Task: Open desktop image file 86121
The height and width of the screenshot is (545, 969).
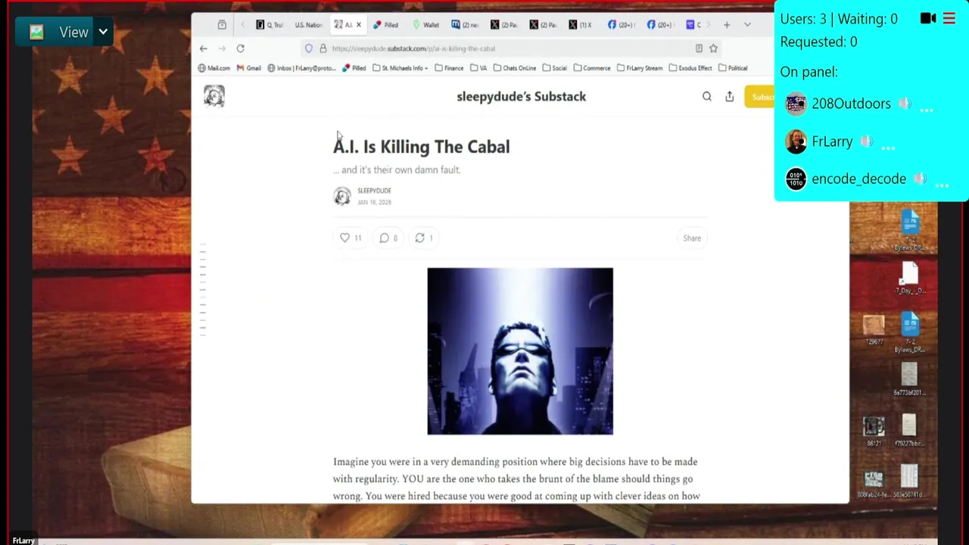Action: pyautogui.click(x=874, y=431)
